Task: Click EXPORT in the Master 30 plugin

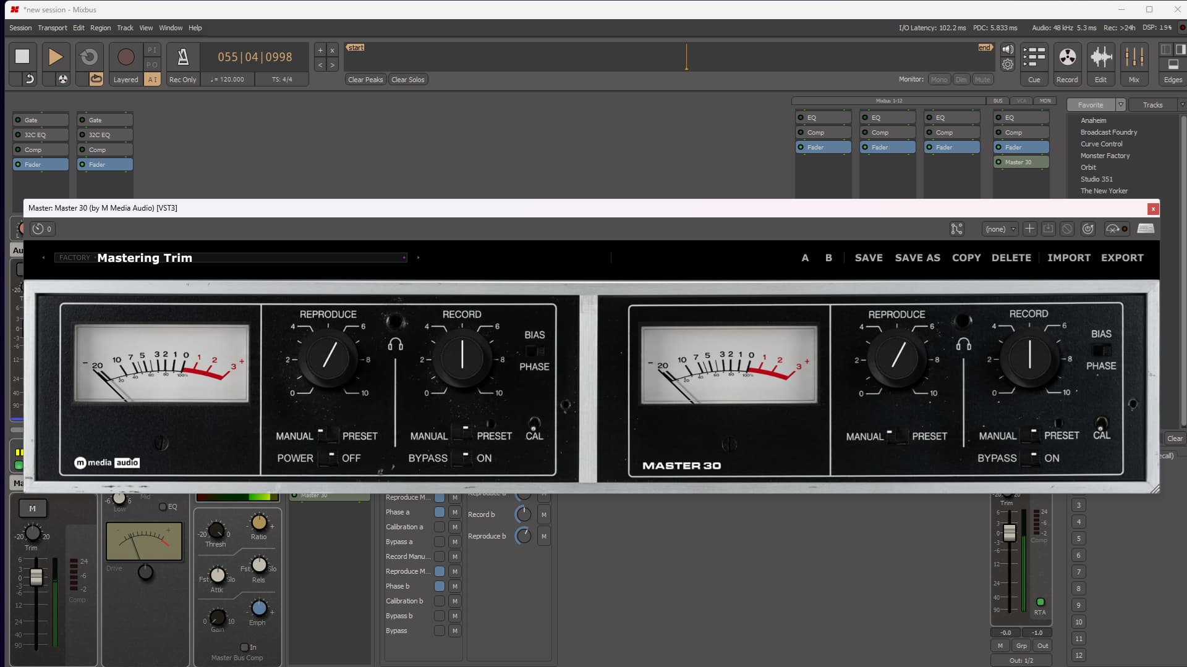Action: 1122,258
